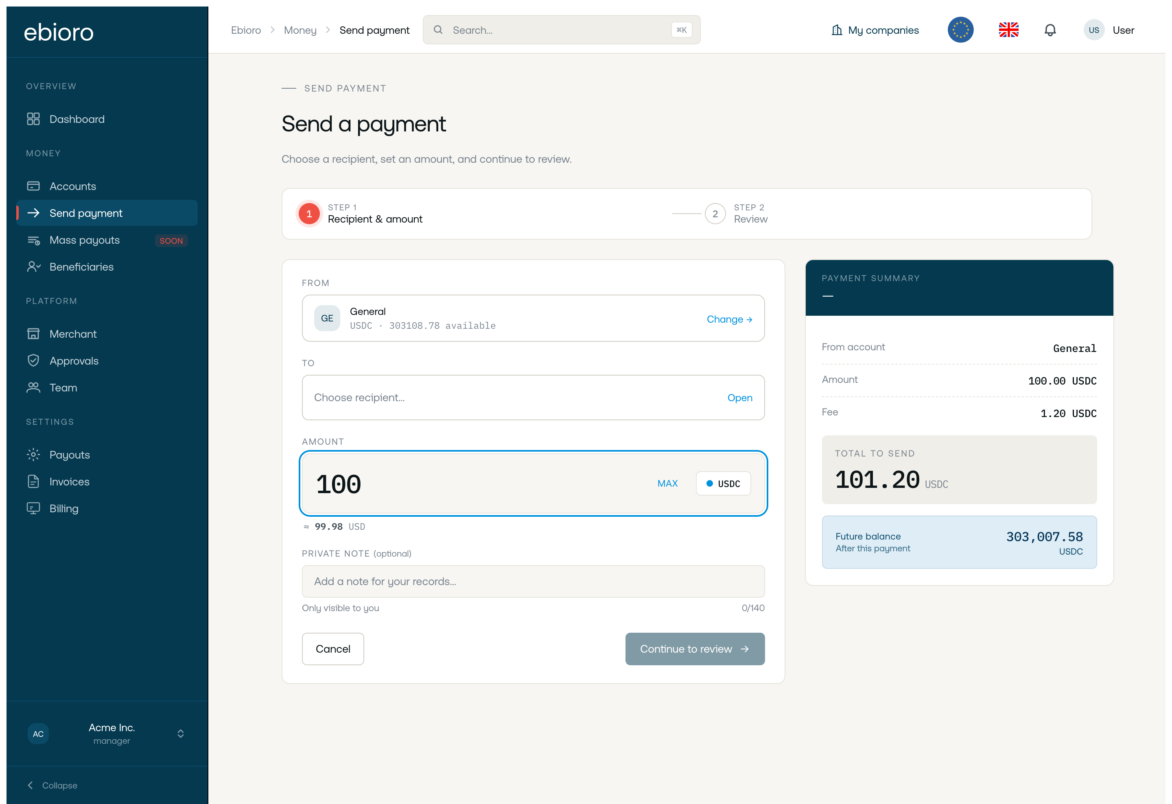Click Collapse sidebar chevron icon
The width and height of the screenshot is (1172, 804).
(30, 785)
